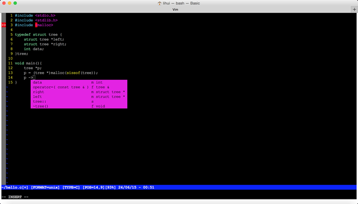The height and width of the screenshot is (204, 358).
Task: Click the highlighted '<' before malloc
Action: pos(36,25)
